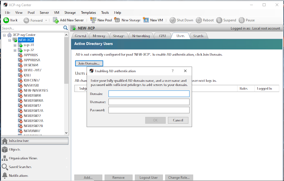Open the New Storage wizard icon
284x181 pixels.
[117, 20]
